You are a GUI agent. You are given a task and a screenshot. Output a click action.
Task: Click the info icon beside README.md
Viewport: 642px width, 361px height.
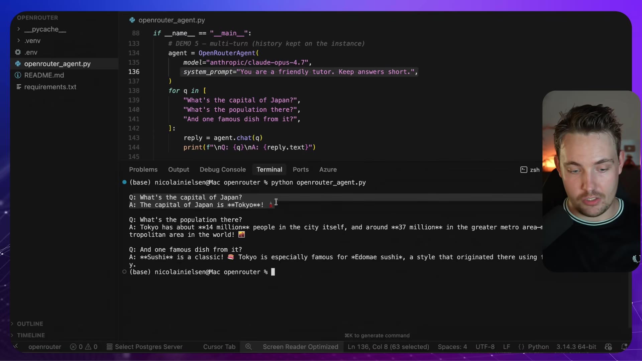click(x=18, y=75)
